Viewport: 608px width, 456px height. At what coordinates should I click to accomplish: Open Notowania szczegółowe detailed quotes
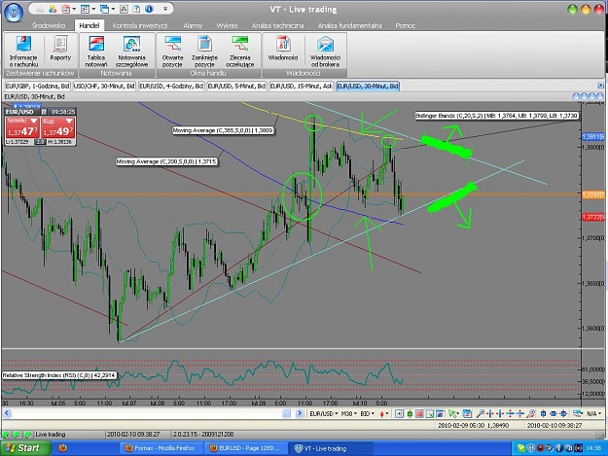[x=132, y=52]
